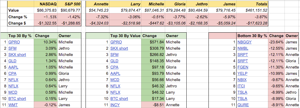Select the Top 30 By Value header

coord(125,36)
